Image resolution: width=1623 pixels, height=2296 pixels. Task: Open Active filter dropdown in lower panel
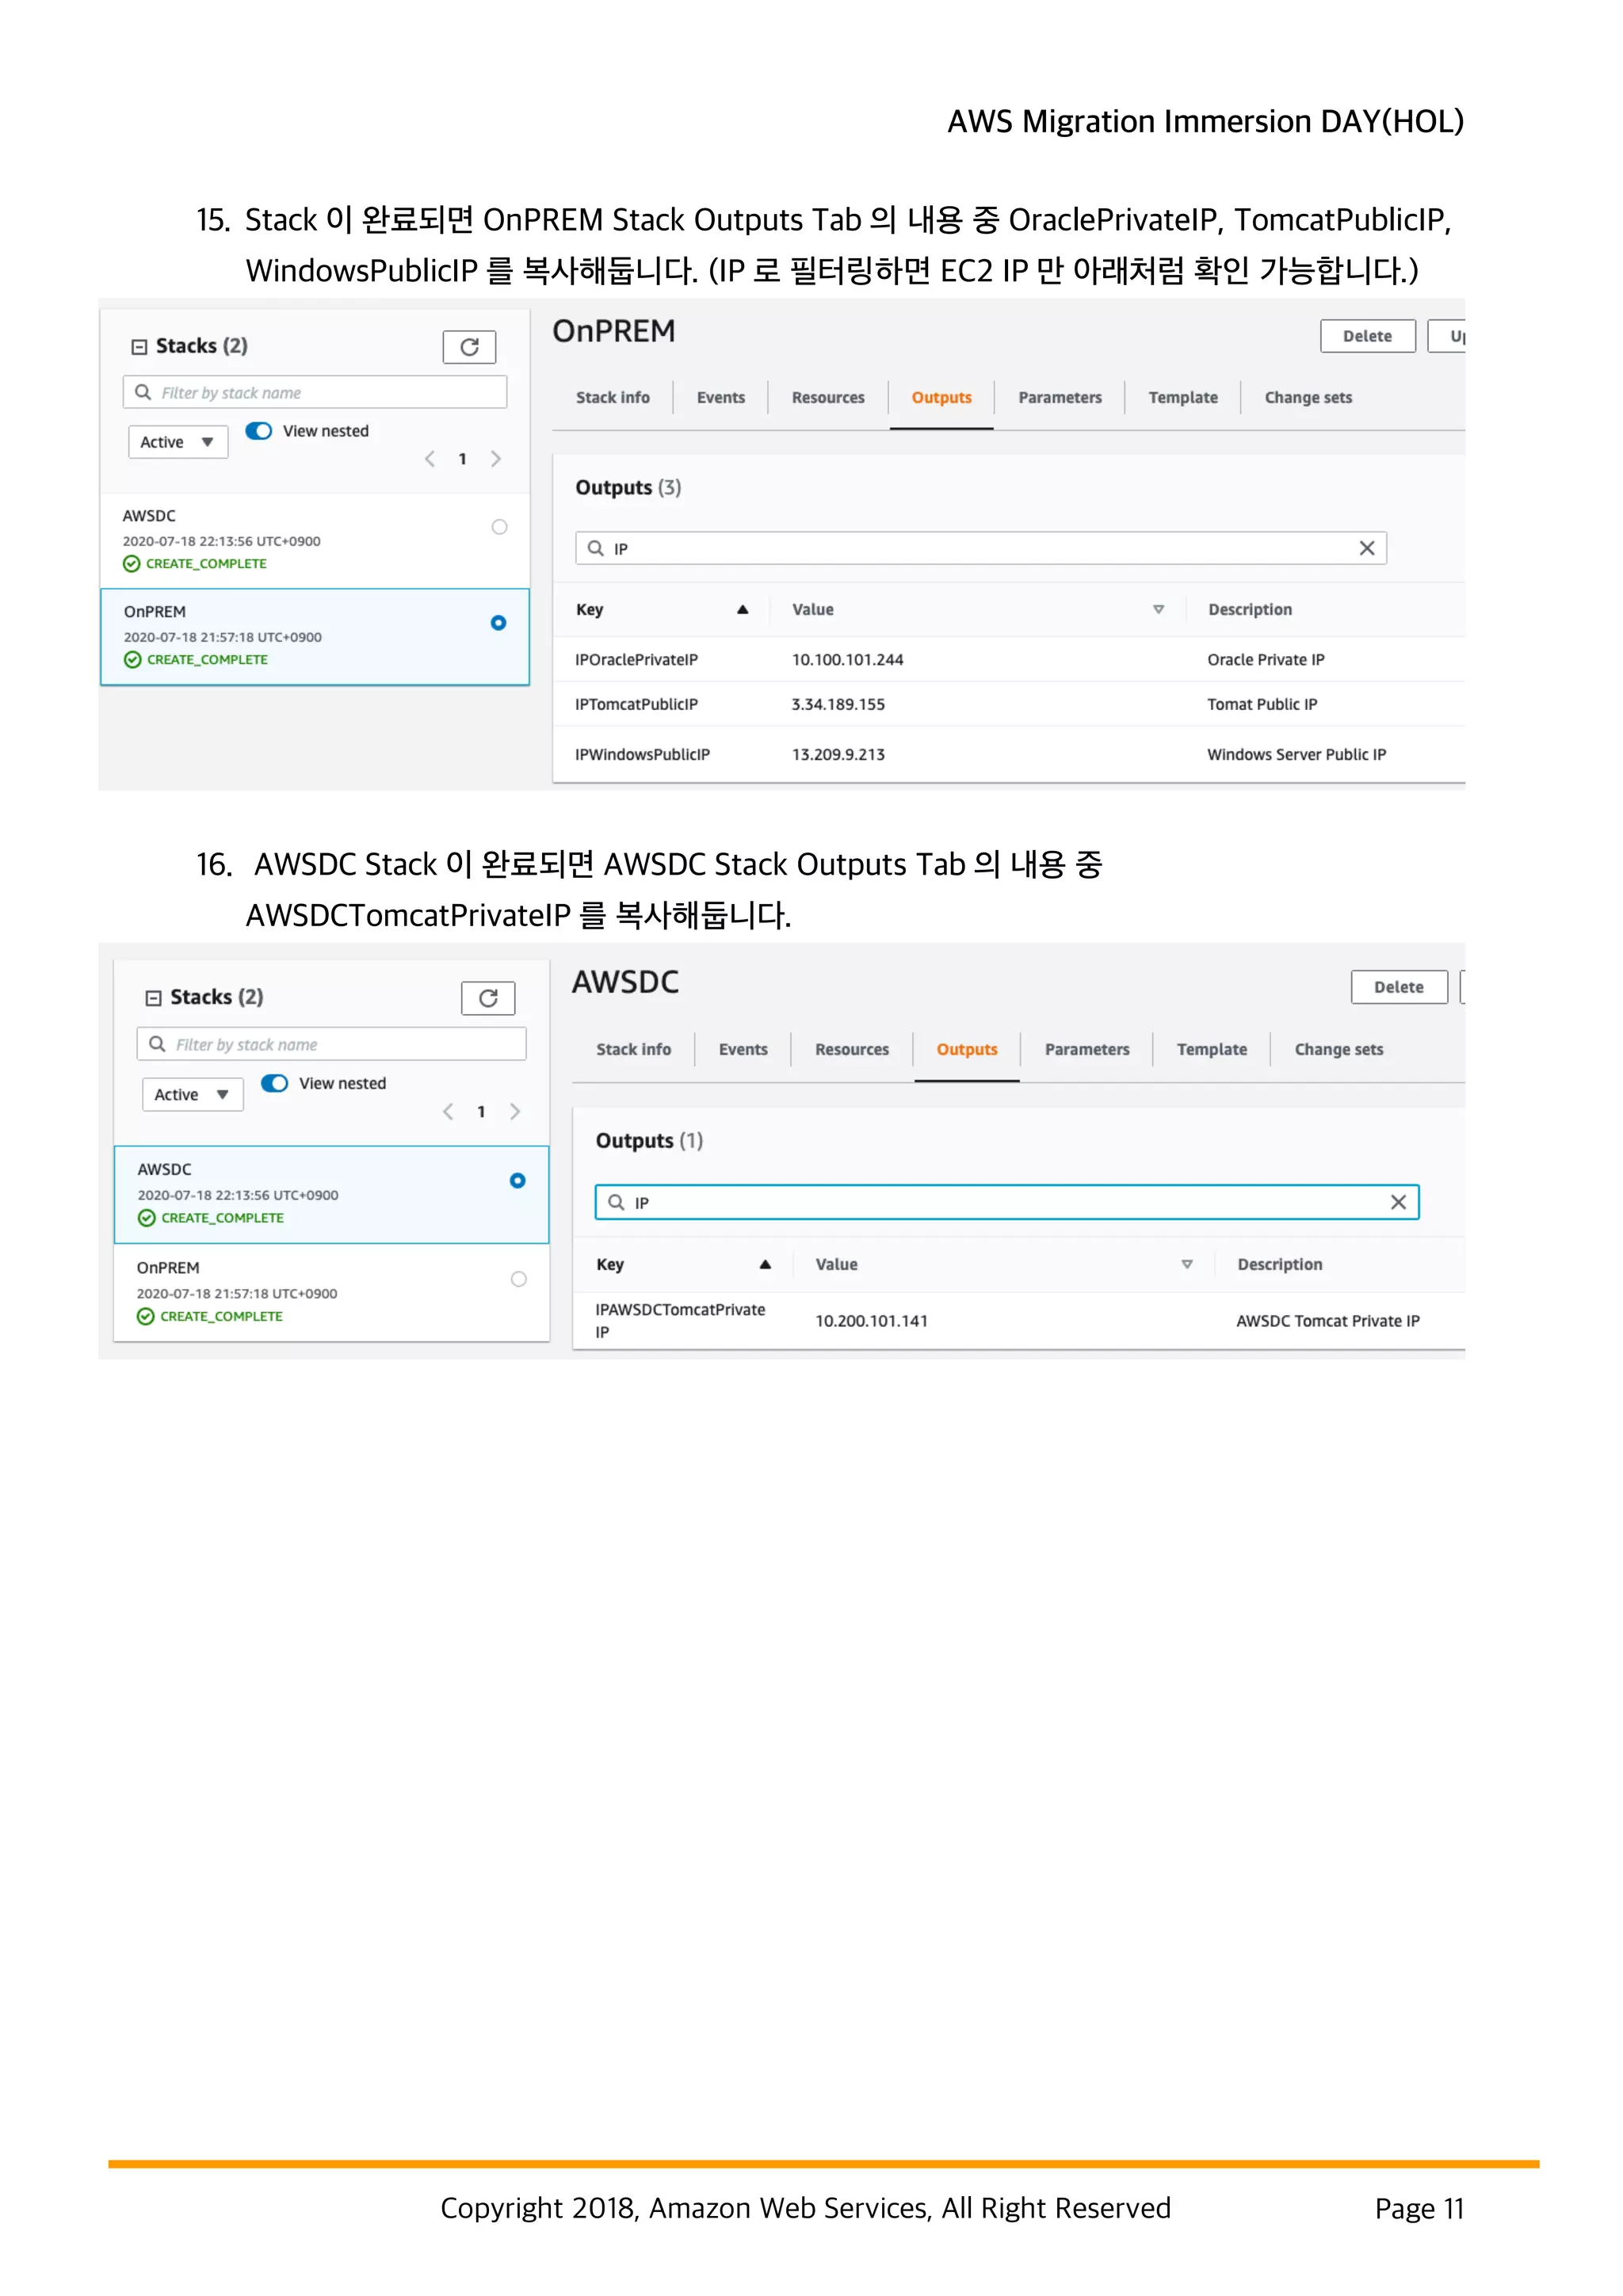tap(192, 1095)
